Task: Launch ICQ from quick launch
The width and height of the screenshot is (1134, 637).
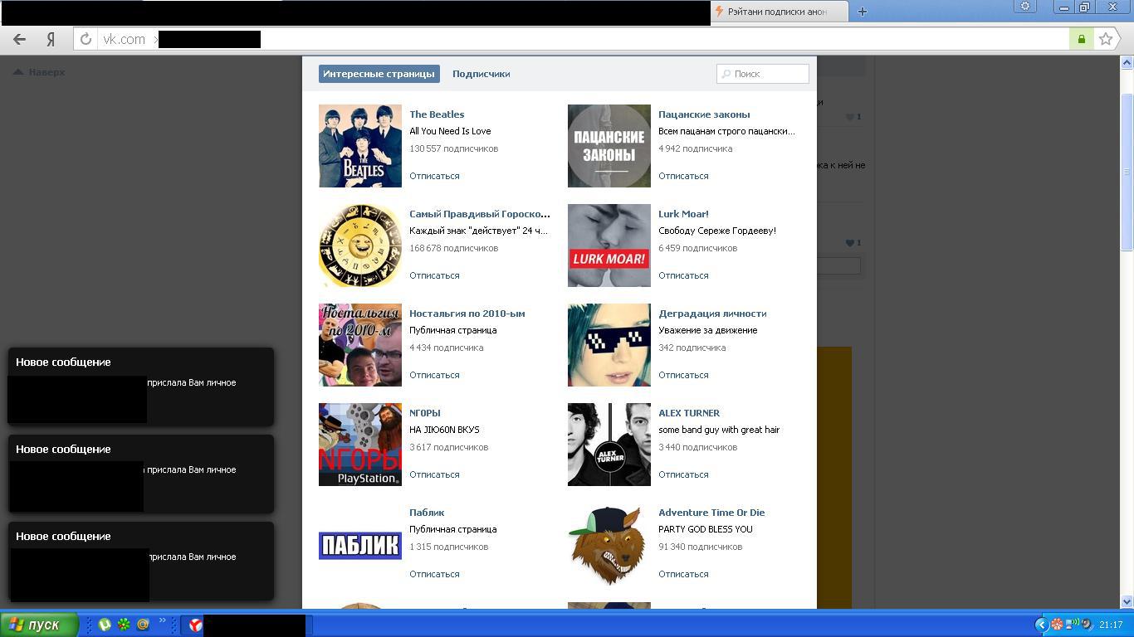Action: click(x=123, y=625)
